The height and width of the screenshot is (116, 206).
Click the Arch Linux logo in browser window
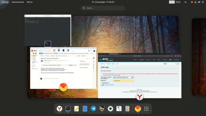(x=107, y=59)
